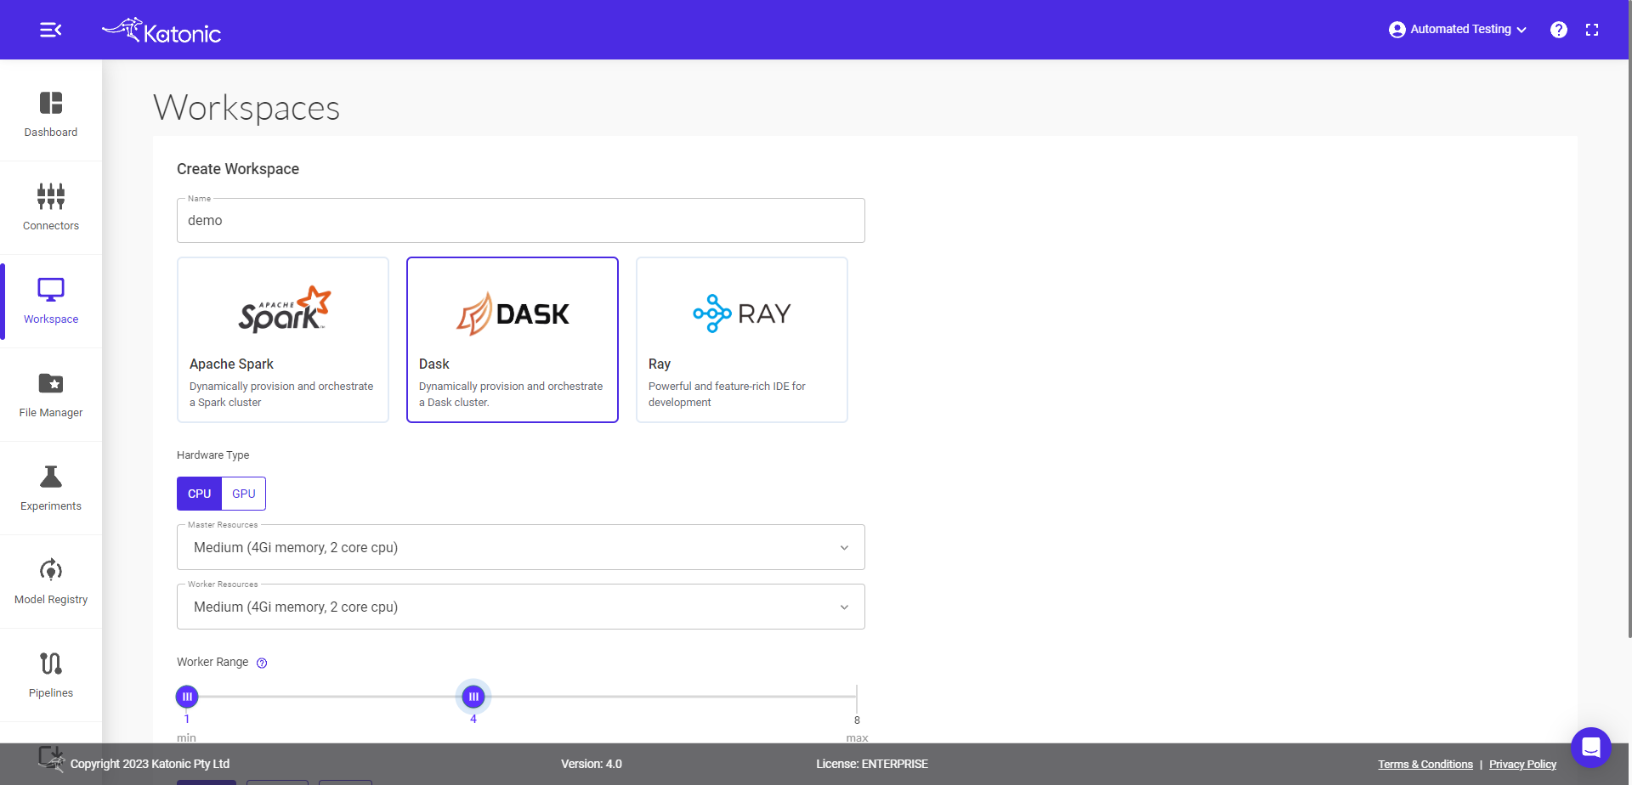Open the Automated Testing user menu
The image size is (1632, 785).
click(x=1457, y=30)
